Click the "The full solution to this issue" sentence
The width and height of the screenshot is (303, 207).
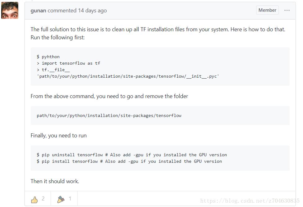click(158, 29)
